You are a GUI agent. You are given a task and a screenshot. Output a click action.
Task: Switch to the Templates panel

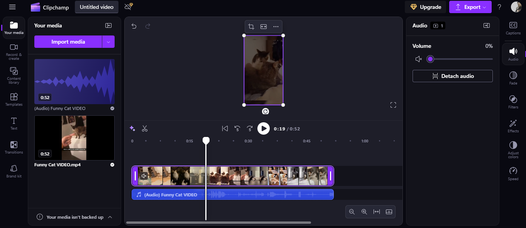[x=14, y=99]
